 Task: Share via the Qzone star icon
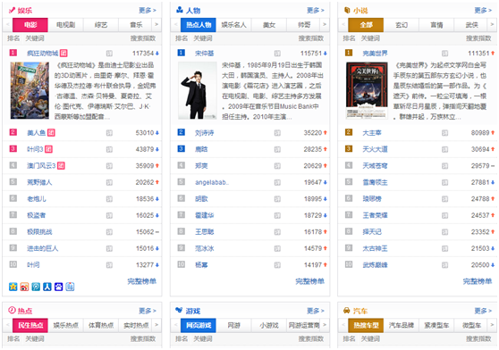13,287
